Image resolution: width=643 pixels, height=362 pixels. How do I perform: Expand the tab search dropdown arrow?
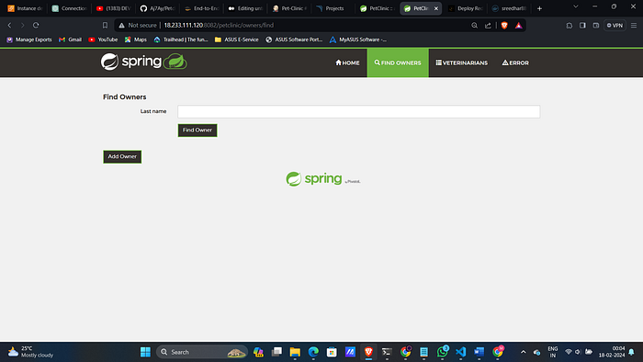click(576, 6)
